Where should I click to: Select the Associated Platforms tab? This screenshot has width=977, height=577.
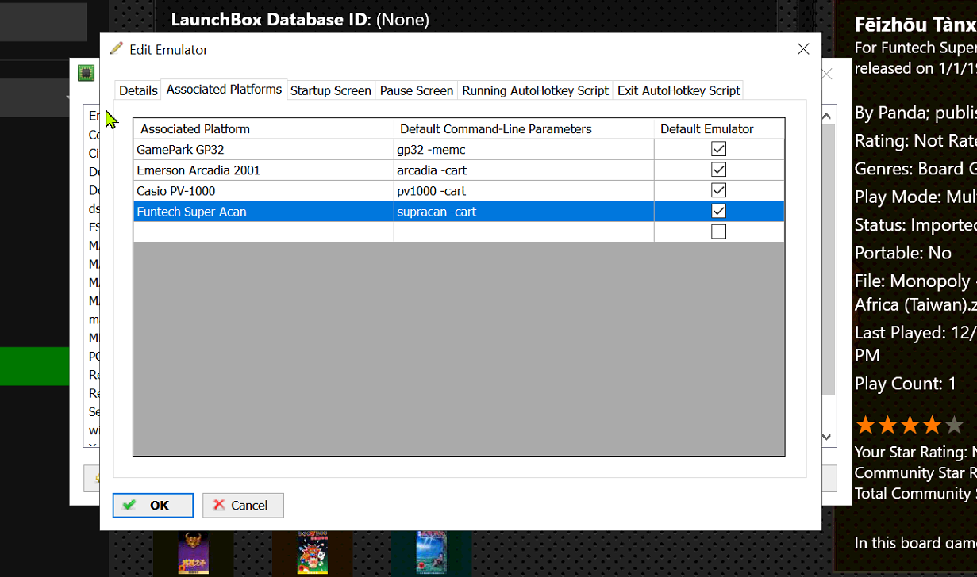tap(224, 90)
